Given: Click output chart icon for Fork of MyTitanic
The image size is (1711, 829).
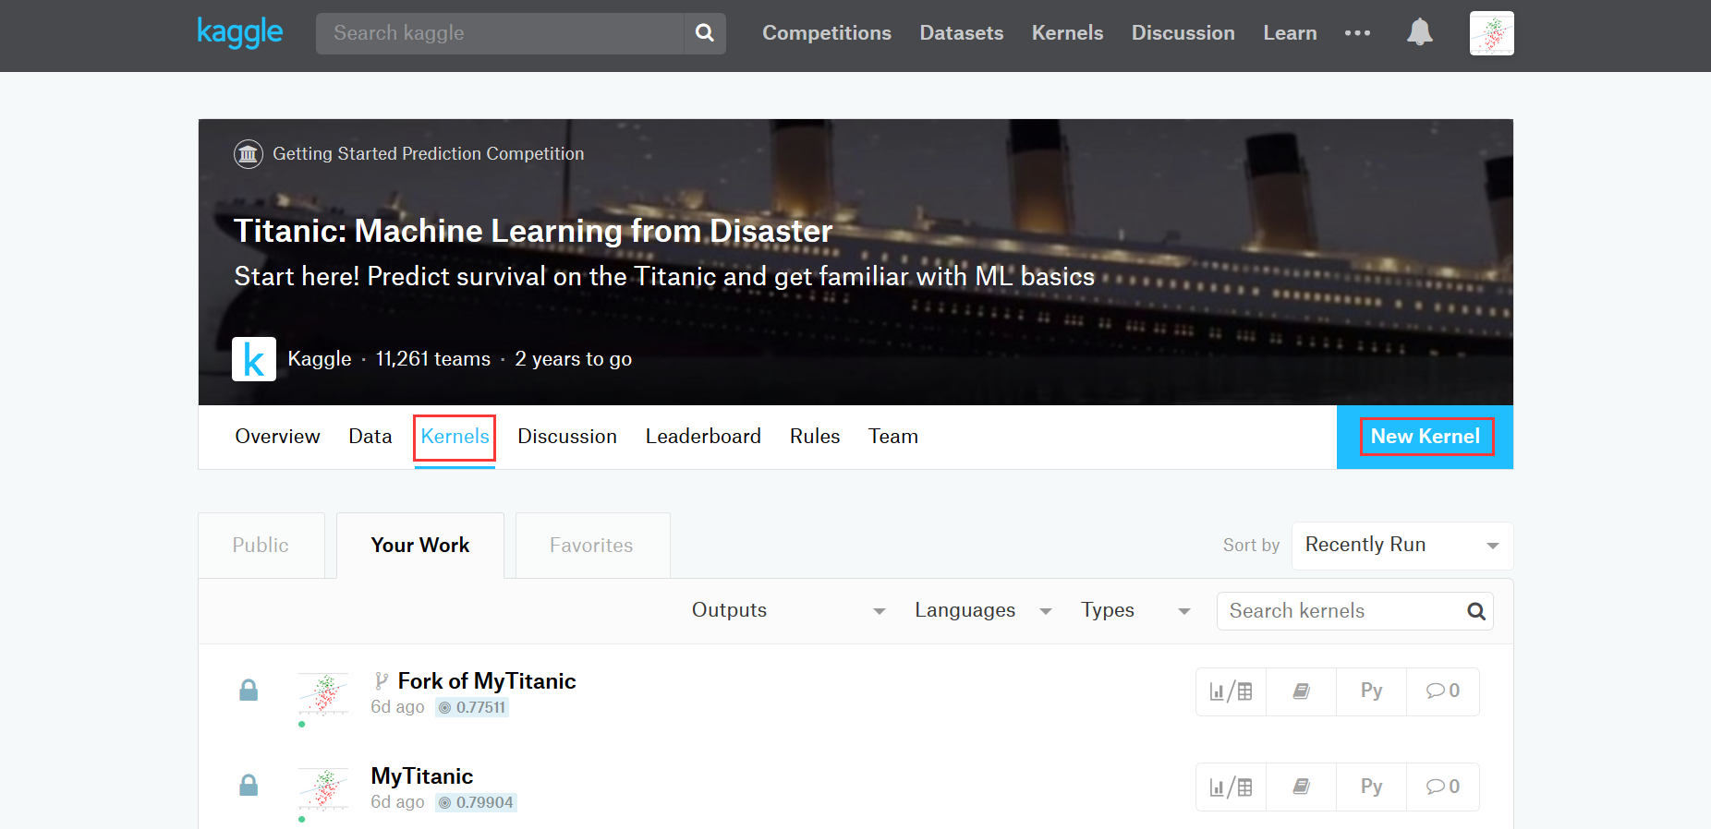Looking at the screenshot, I should click(x=1231, y=691).
